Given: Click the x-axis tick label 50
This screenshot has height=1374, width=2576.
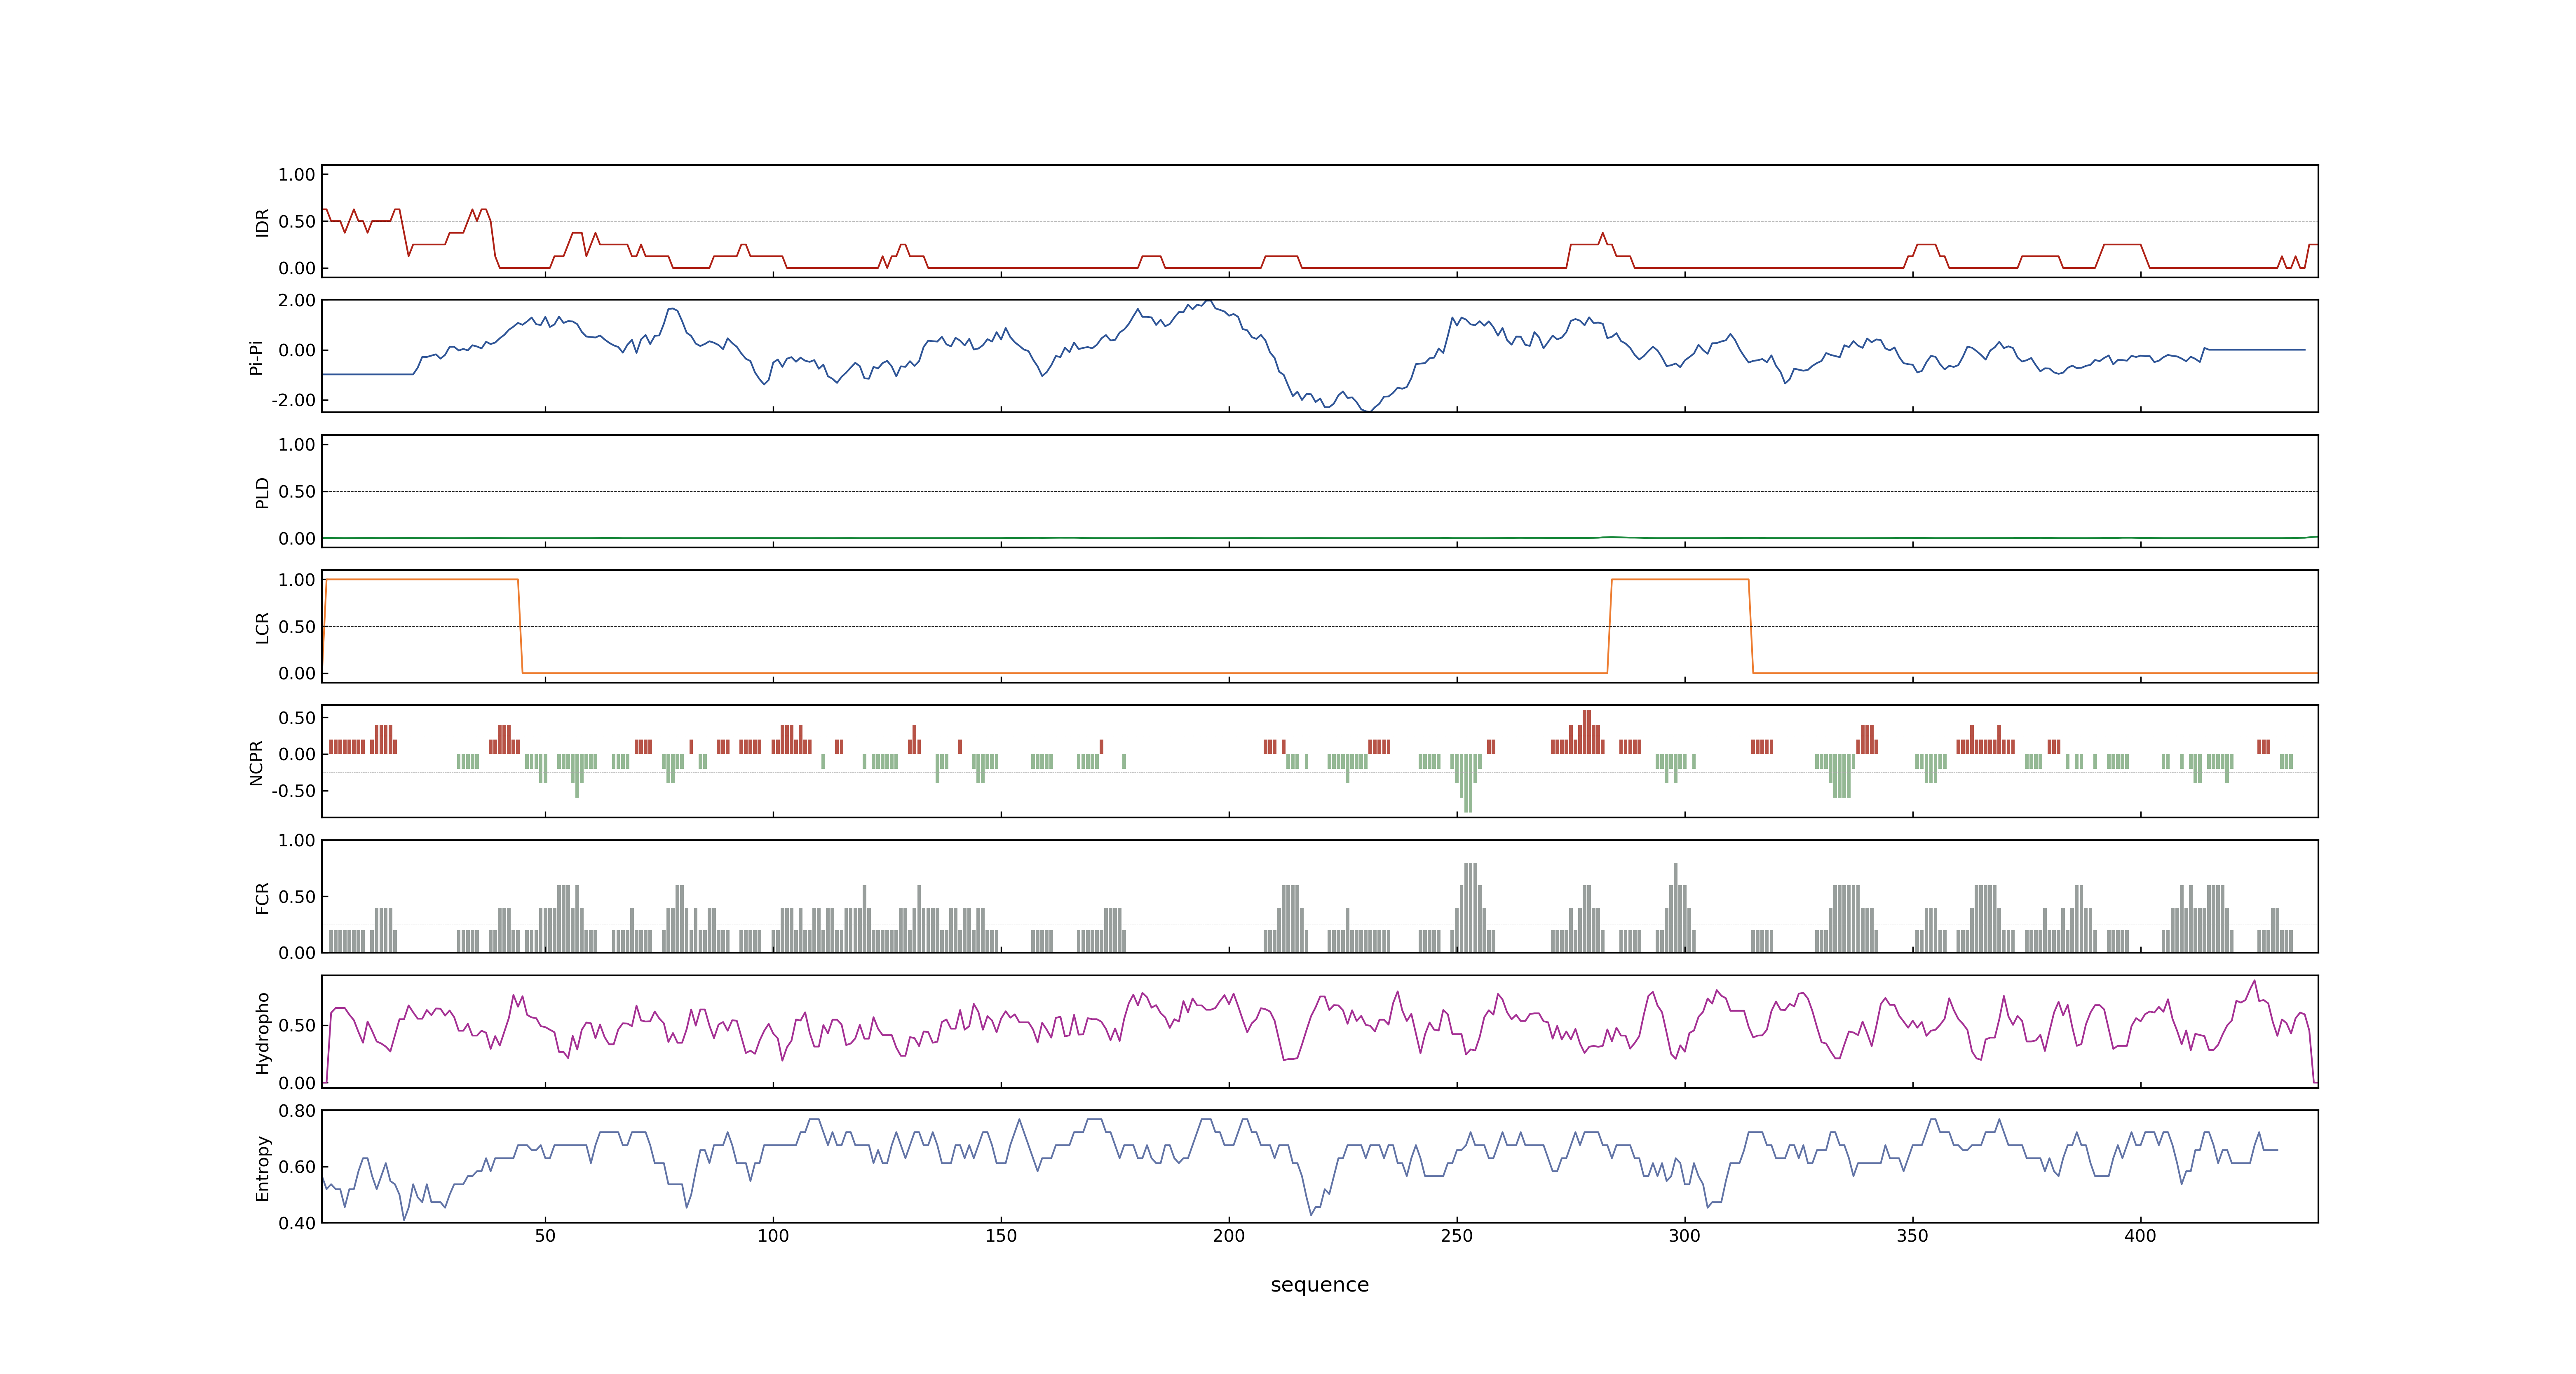Looking at the screenshot, I should pos(545,1236).
